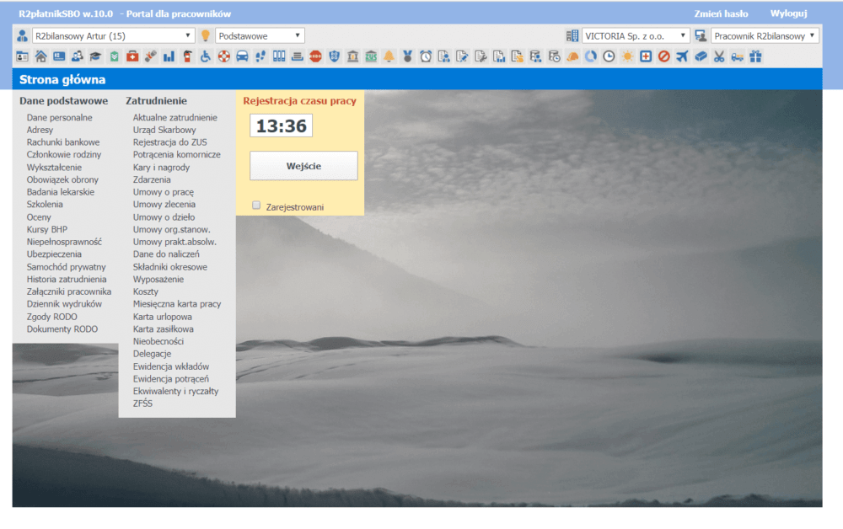
Task: Click the Wyloguj link
Action: 788,13
